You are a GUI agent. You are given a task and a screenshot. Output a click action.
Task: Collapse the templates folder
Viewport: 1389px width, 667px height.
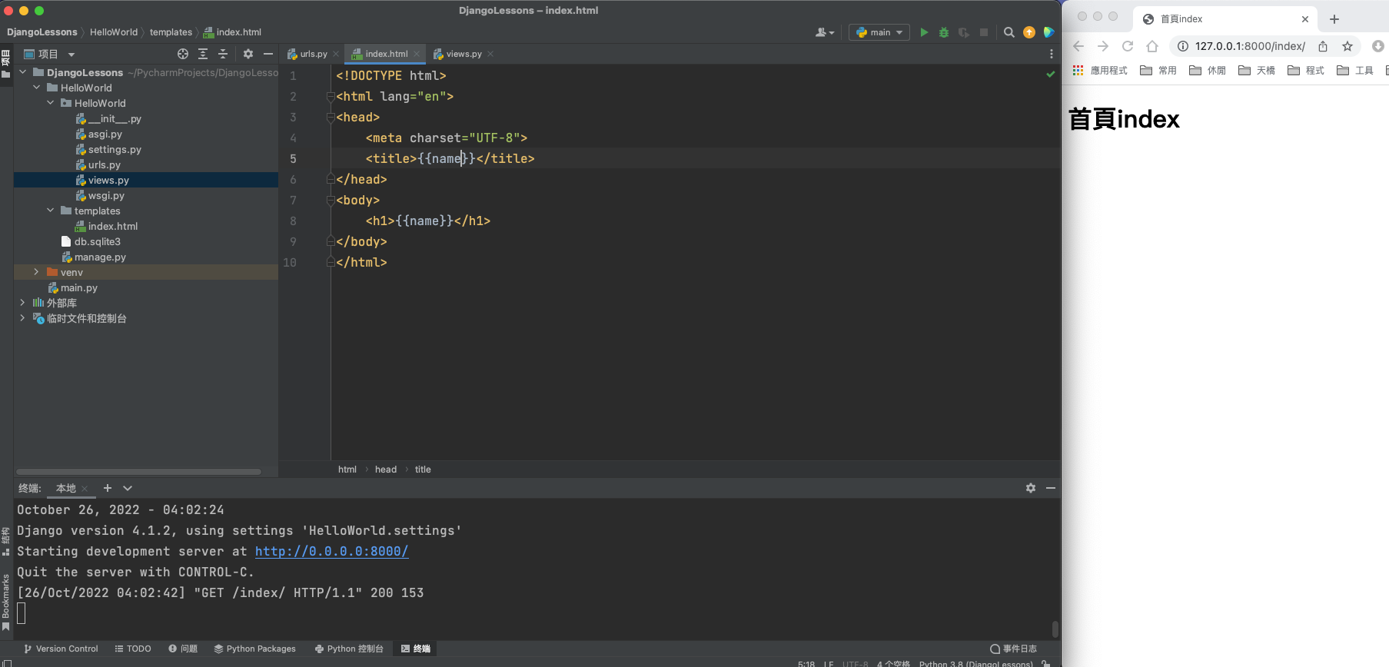tap(51, 211)
